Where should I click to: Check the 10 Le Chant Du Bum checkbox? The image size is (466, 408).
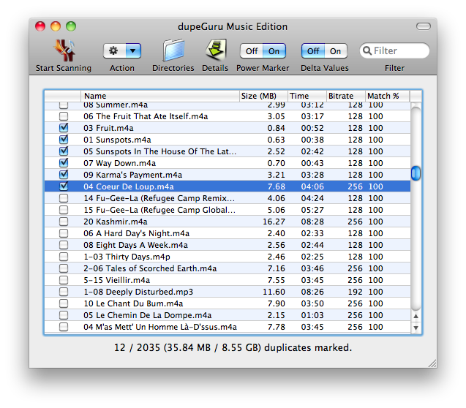[x=64, y=303]
